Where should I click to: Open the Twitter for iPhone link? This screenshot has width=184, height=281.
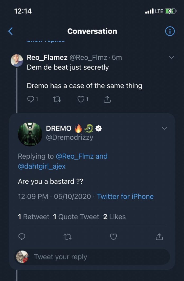(x=125, y=196)
